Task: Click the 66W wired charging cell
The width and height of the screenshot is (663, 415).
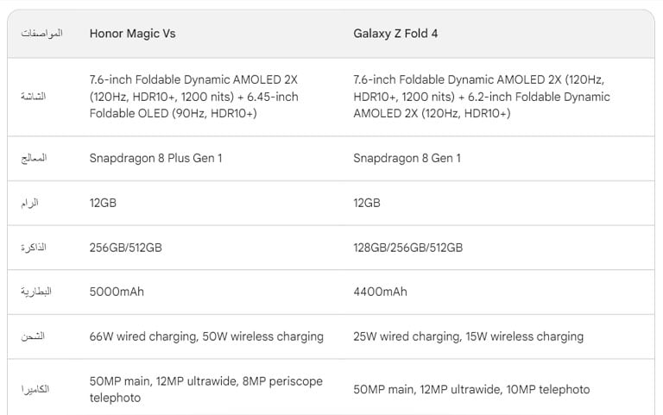Action: pos(206,336)
